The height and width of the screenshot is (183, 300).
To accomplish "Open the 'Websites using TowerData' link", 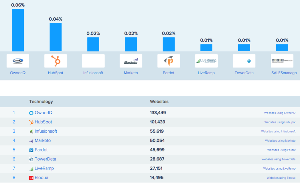I will tap(279, 159).
